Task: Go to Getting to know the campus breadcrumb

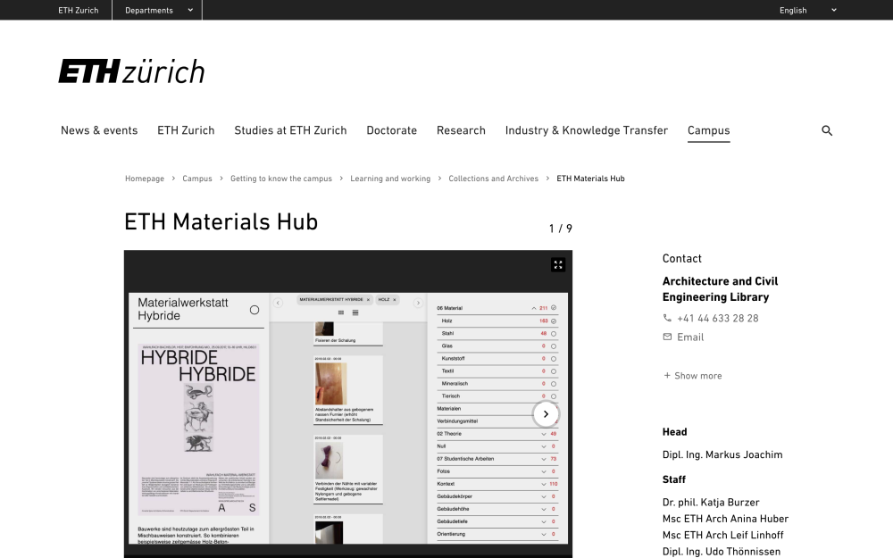Action: (280, 179)
